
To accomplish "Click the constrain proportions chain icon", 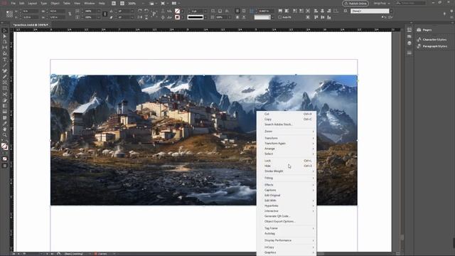I will click(70, 14).
